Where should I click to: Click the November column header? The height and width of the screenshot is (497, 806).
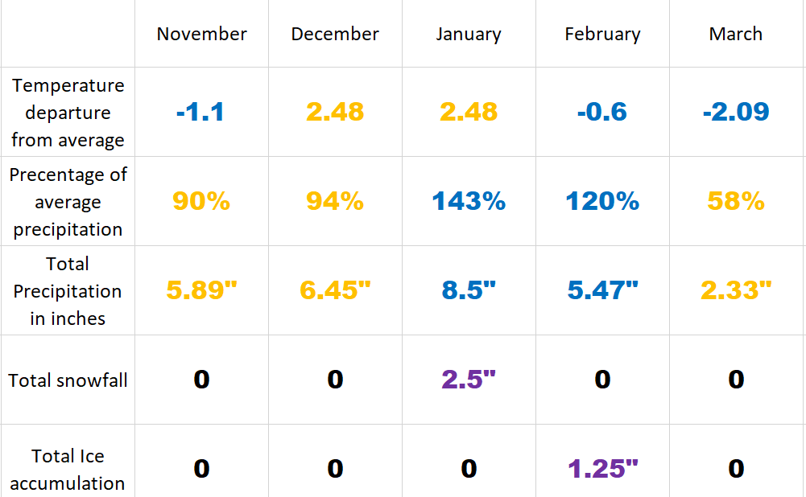[201, 35]
